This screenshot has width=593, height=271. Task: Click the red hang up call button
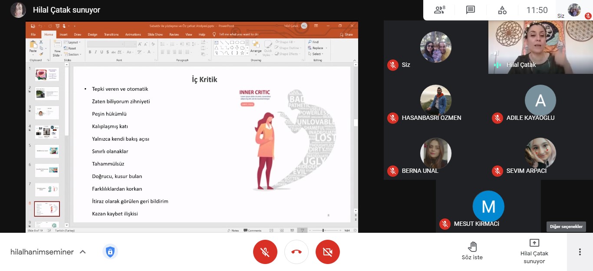[x=296, y=252]
